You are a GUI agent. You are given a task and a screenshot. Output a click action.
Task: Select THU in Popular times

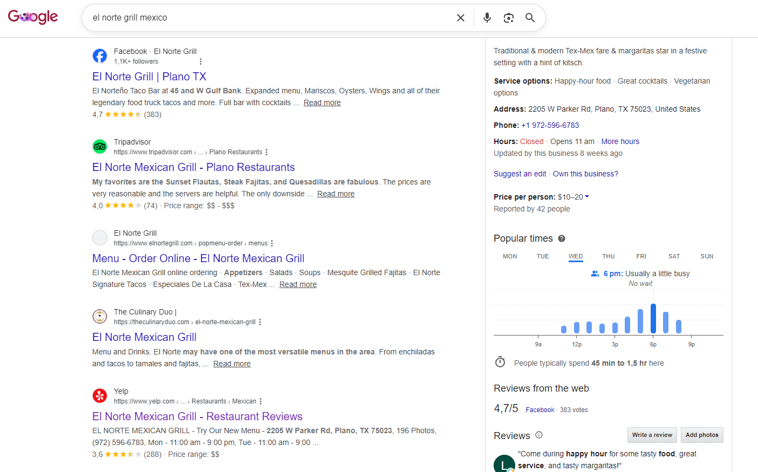tap(609, 256)
